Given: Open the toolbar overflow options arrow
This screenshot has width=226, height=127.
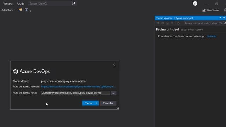Looking at the screenshot, I should [x=30, y=11].
